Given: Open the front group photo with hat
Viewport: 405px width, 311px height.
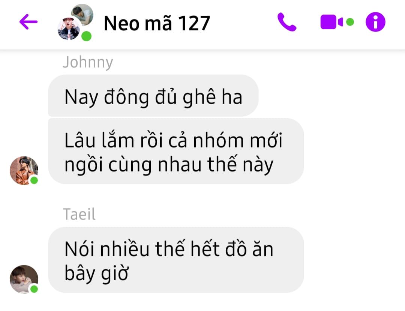Looking at the screenshot, I should point(69,29).
